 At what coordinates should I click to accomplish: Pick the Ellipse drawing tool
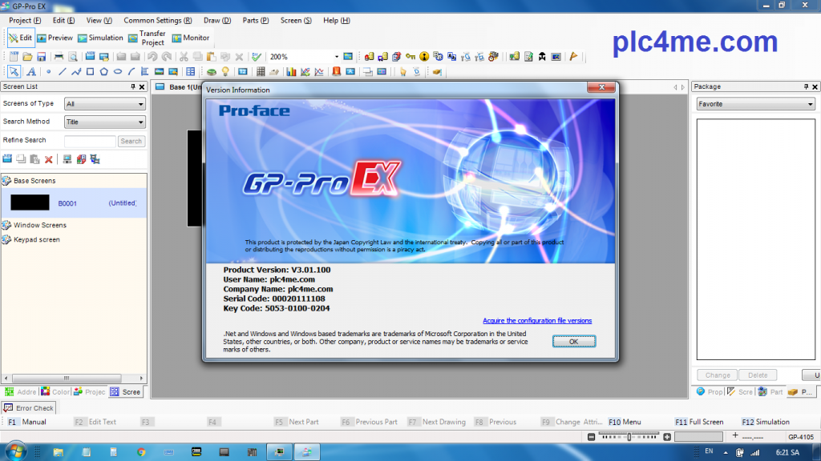(x=118, y=72)
